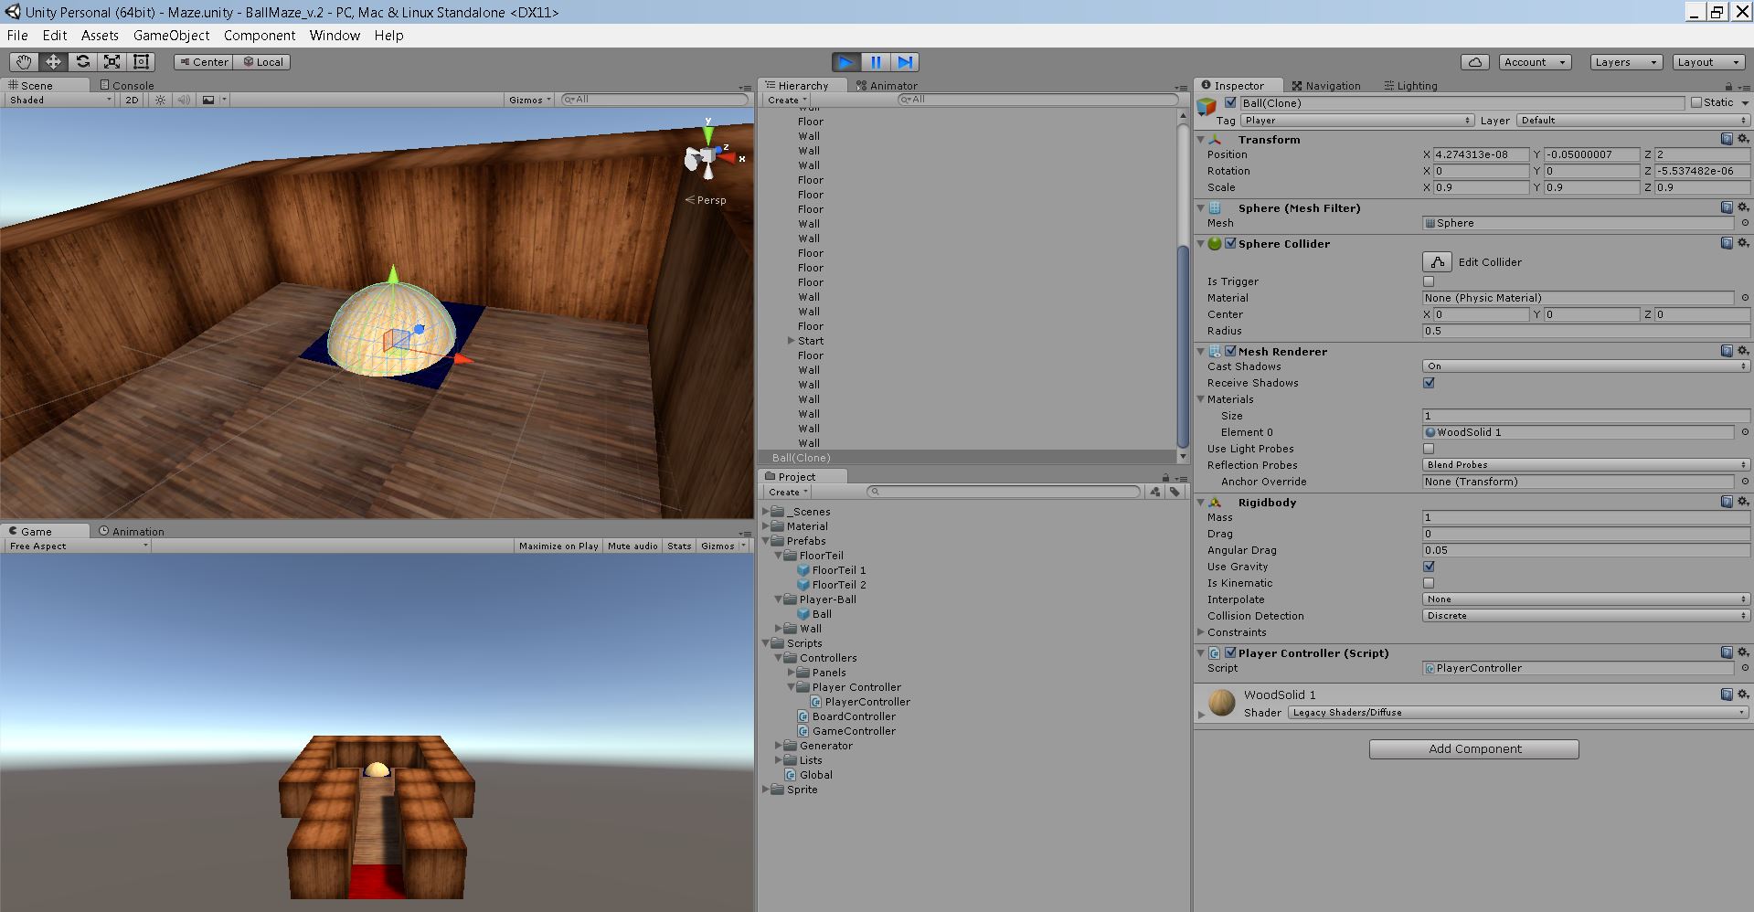Open Cast Shadows dropdown
Viewport: 1754px width, 912px height.
[1586, 366]
